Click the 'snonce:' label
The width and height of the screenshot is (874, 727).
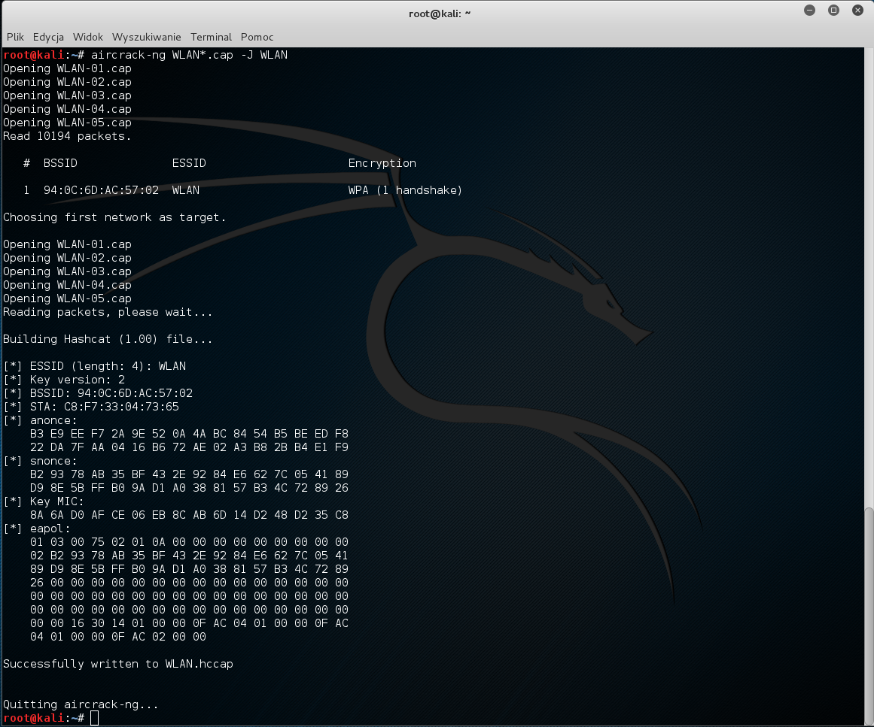[x=53, y=461]
